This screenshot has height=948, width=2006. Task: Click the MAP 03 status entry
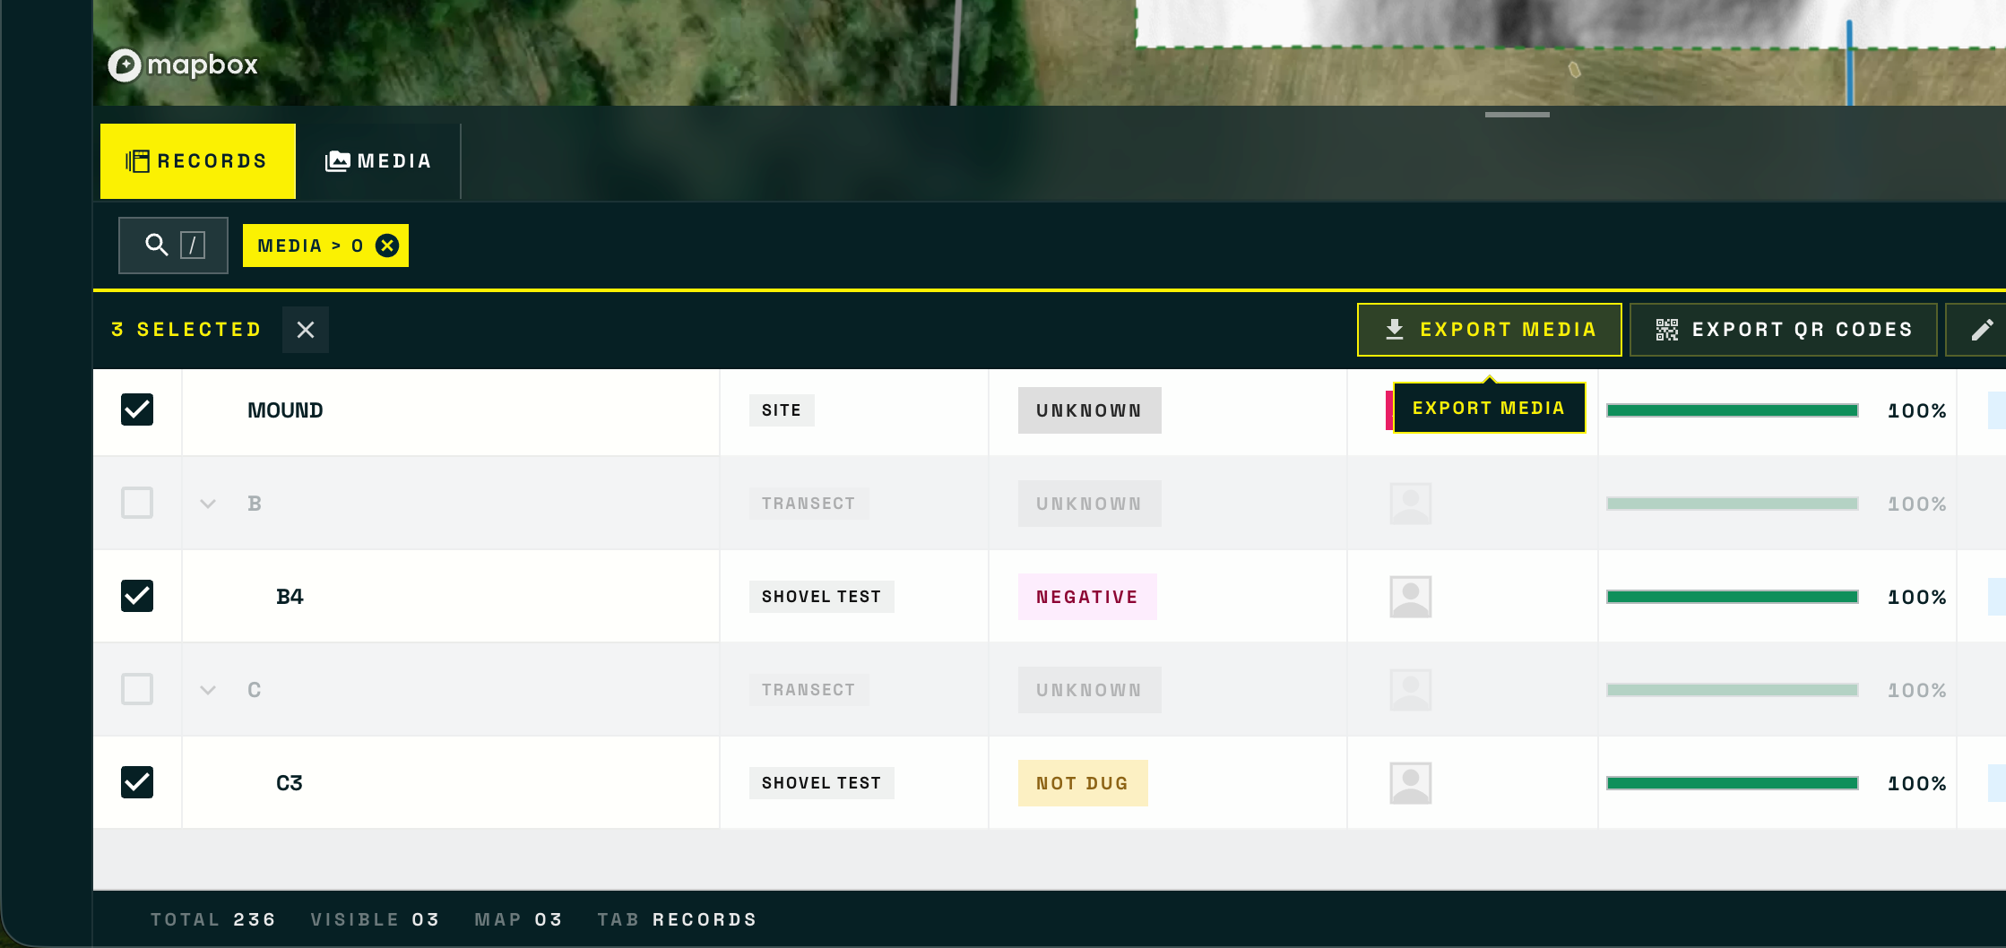tap(518, 919)
